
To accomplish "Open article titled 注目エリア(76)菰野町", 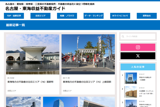I will 30,82.
